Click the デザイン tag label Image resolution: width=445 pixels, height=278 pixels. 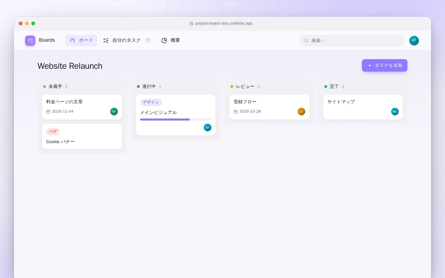click(x=151, y=103)
